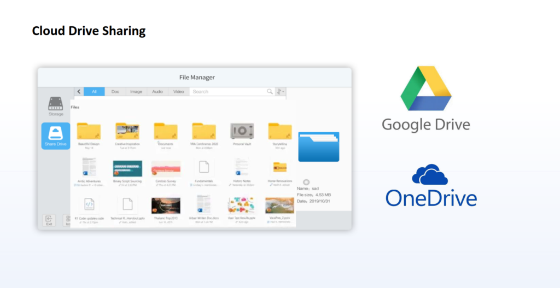
Task: Click into the Search field
Action: 227,92
